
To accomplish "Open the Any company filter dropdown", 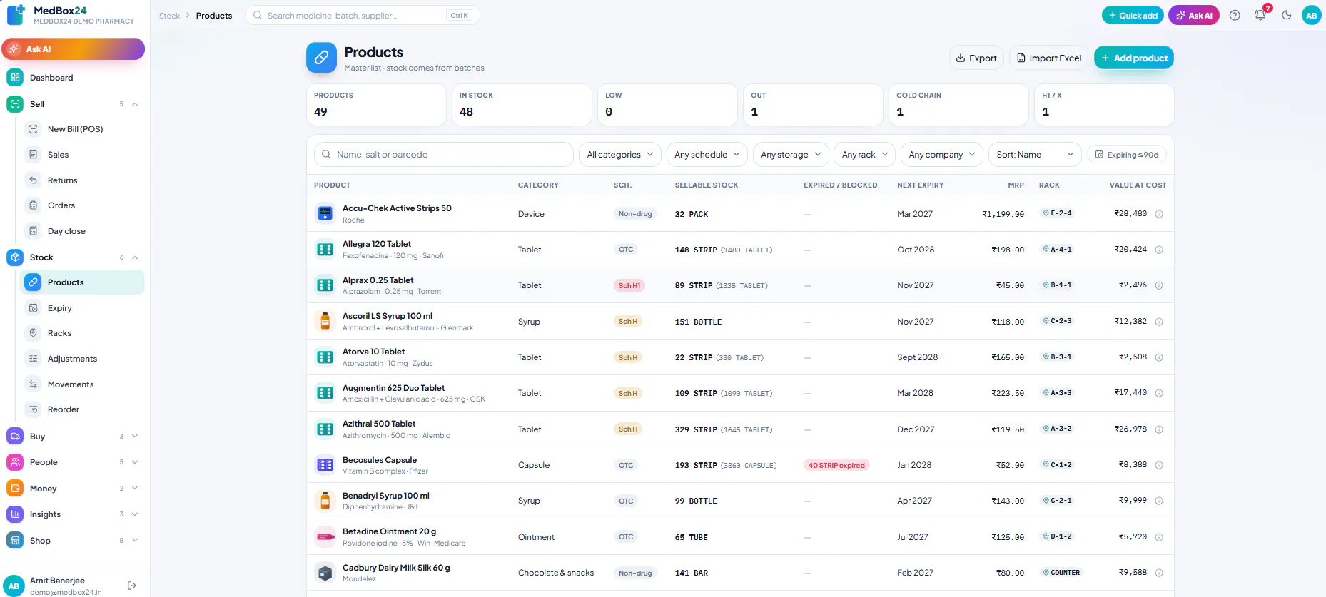I will coord(942,155).
